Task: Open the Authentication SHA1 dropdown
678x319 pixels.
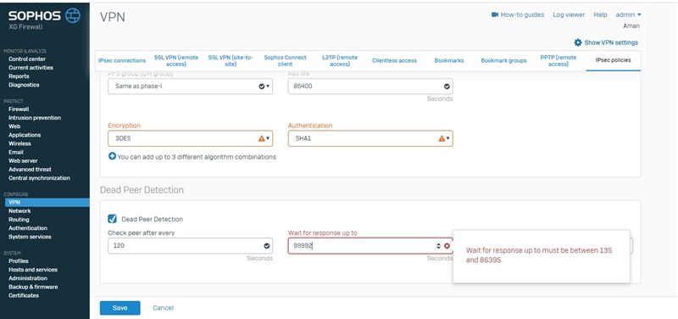Action: click(x=370, y=138)
